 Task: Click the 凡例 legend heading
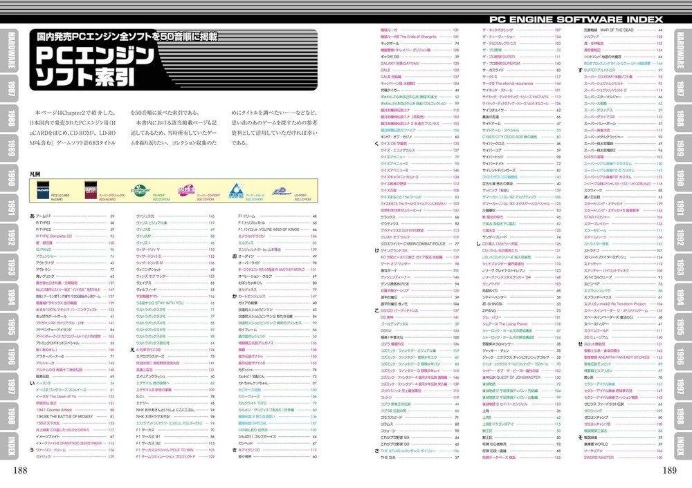pyautogui.click(x=35, y=175)
